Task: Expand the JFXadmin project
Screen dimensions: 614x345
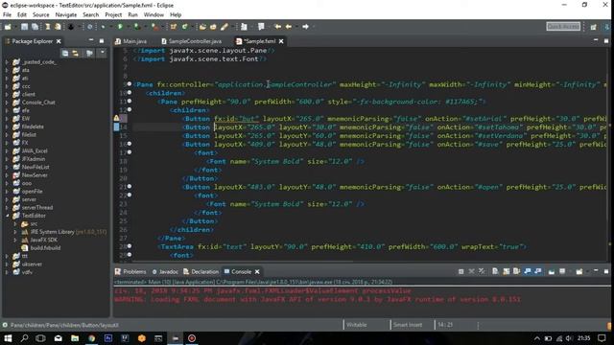Action: (7, 159)
